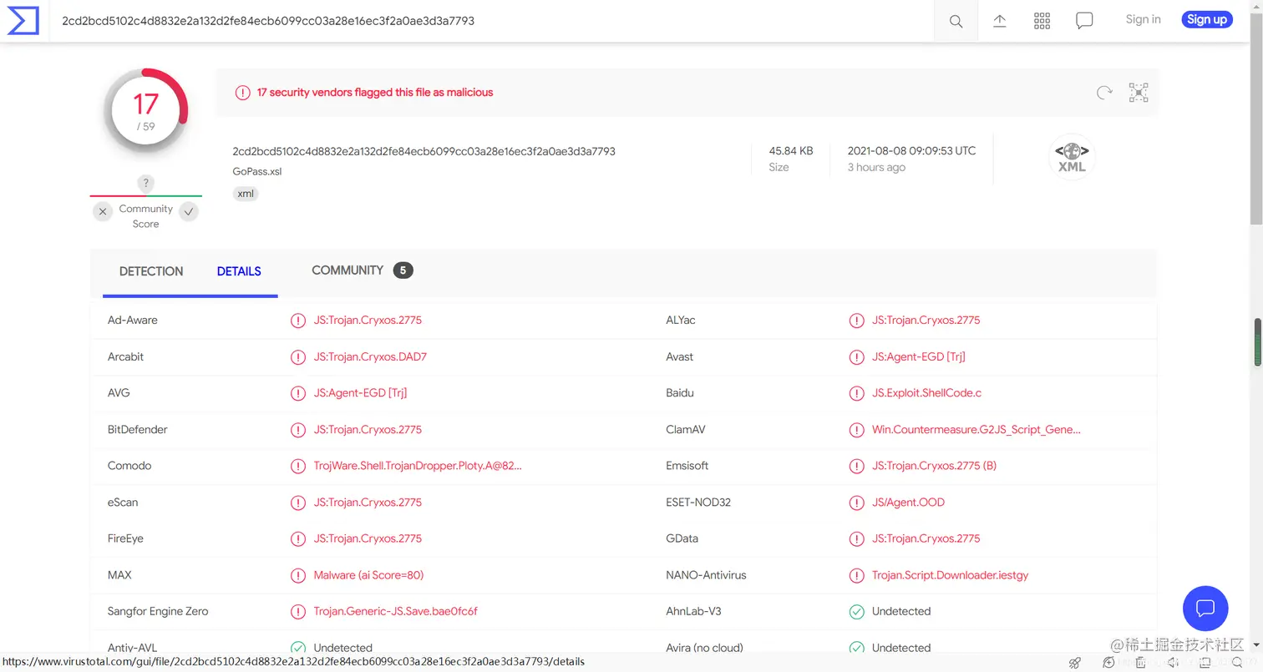Click the file hash text above GoPass.xsl

click(x=424, y=151)
